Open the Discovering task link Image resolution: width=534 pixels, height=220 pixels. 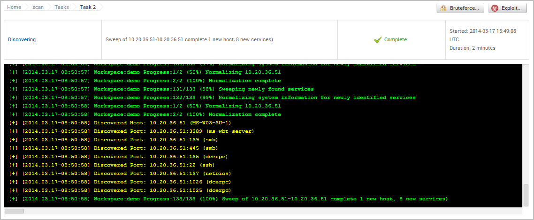(x=22, y=40)
